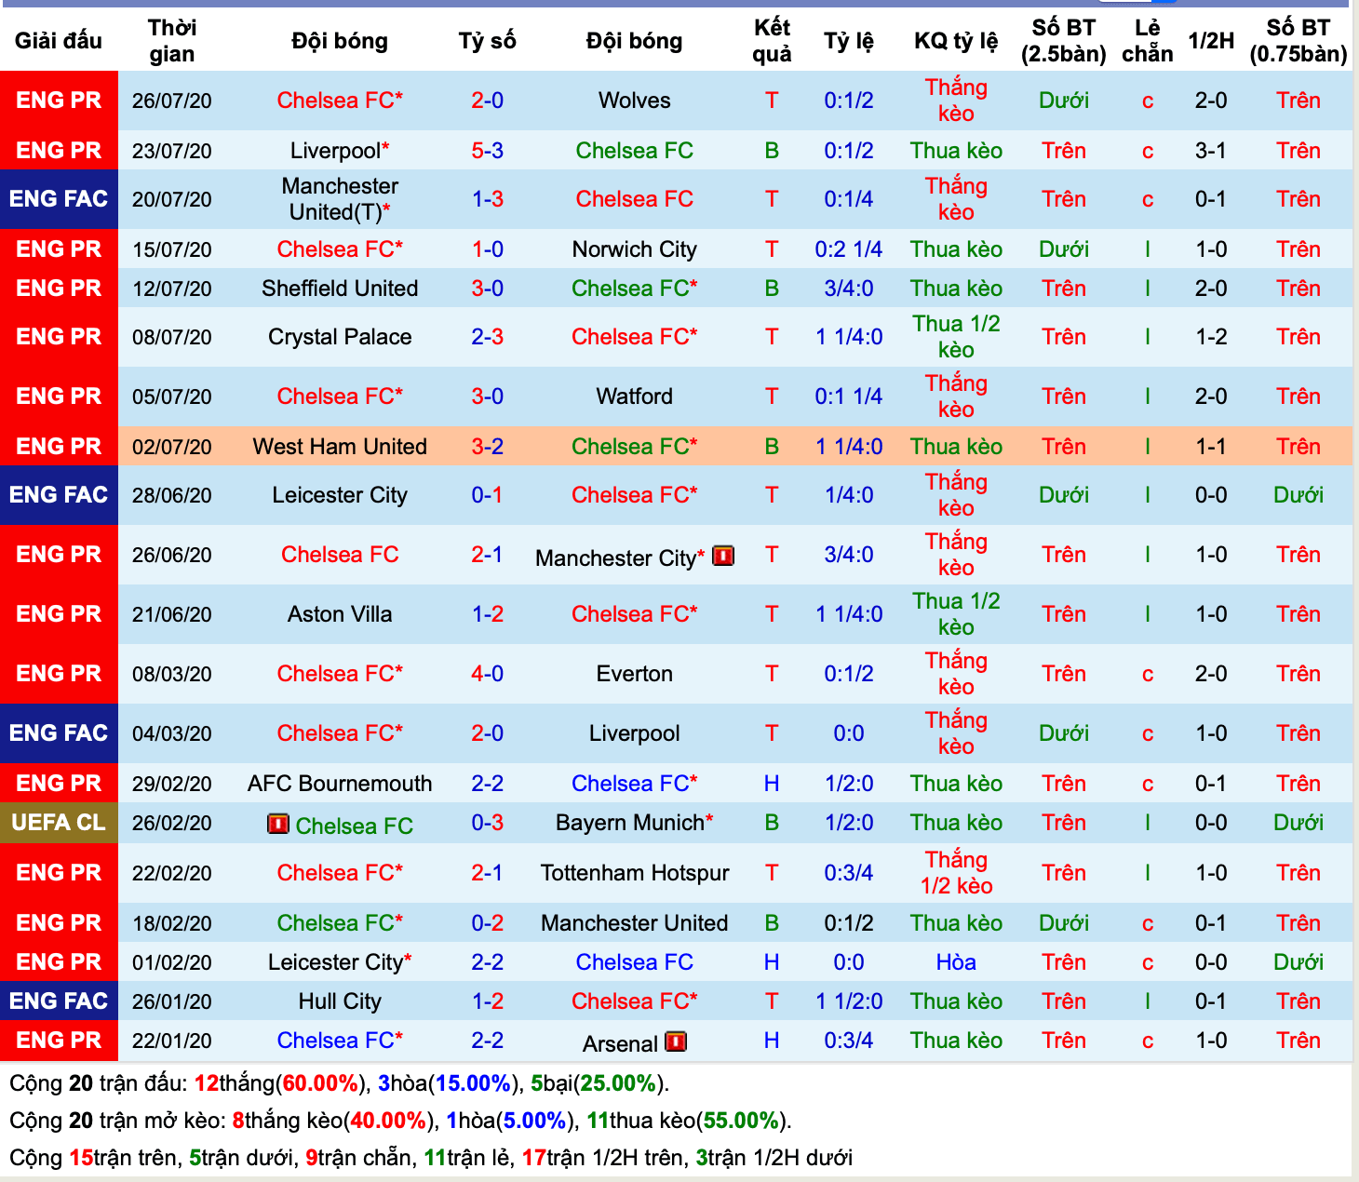Click red card icon beside Chelsea FC 26/02/20

pyautogui.click(x=277, y=824)
